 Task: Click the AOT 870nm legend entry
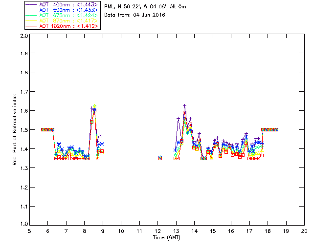pyautogui.click(x=62, y=21)
